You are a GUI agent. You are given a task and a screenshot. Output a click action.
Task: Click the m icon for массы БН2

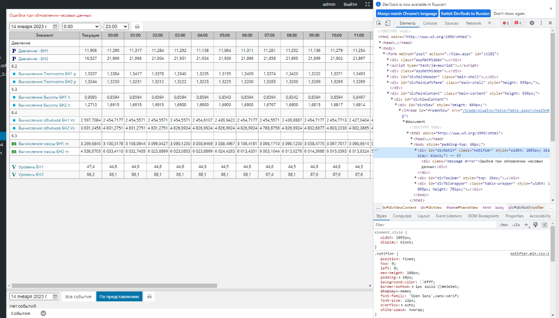[x=14, y=151]
